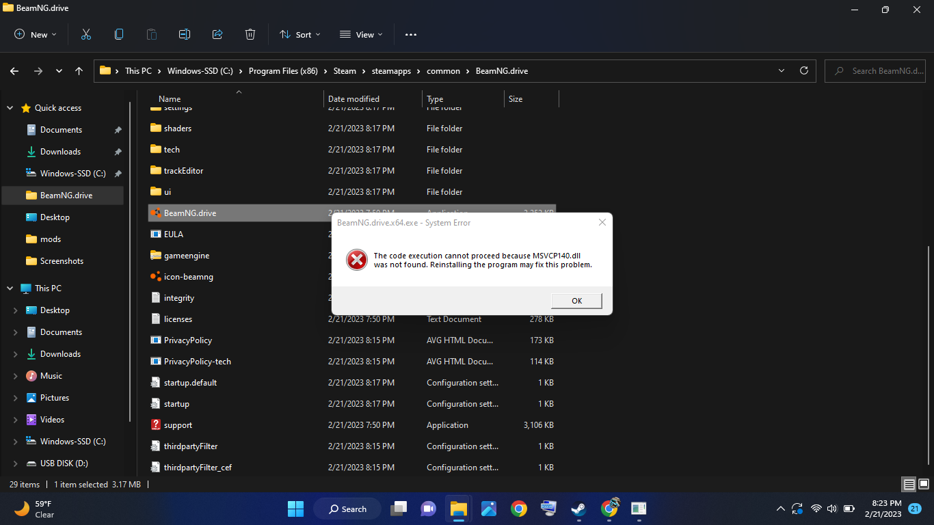
Task: Open Steam from the taskbar
Action: click(578, 509)
